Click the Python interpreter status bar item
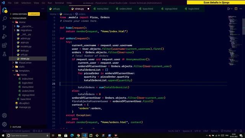The image size is (245, 138). click(x=16, y=131)
